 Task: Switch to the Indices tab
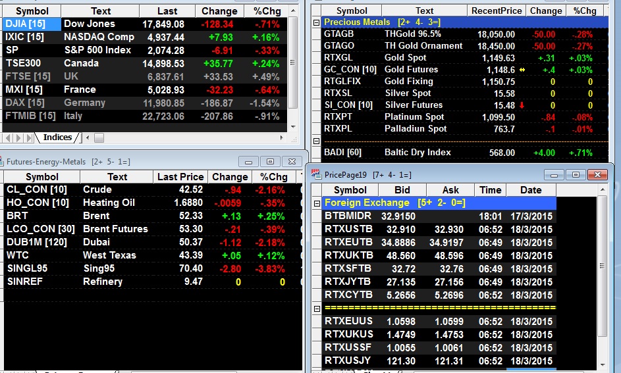coord(57,137)
